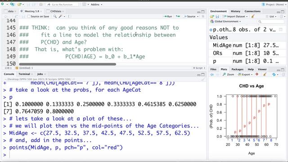Viewport: 288px width, 162px height.
Task: Click the plot Refresh icon
Action: point(274,74)
